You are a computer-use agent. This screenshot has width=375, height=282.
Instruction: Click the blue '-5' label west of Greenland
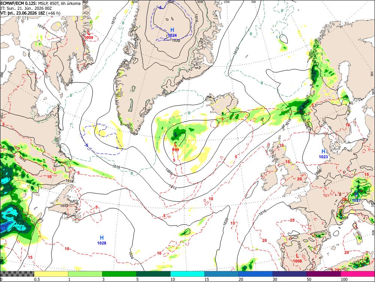pos(86,145)
